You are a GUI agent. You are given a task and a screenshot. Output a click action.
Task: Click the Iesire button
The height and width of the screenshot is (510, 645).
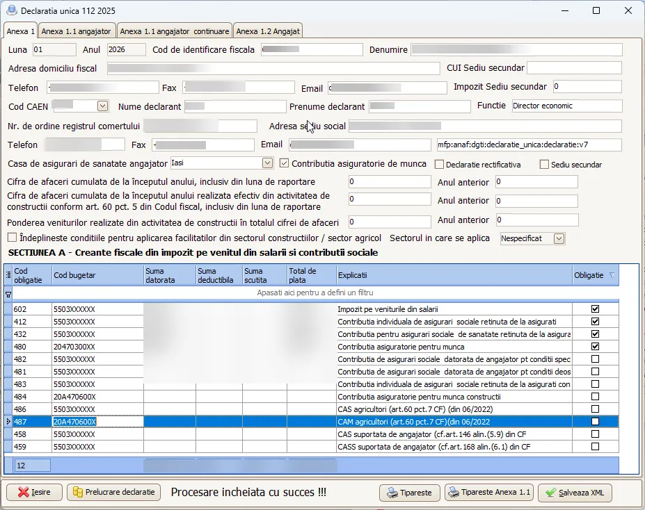(34, 492)
